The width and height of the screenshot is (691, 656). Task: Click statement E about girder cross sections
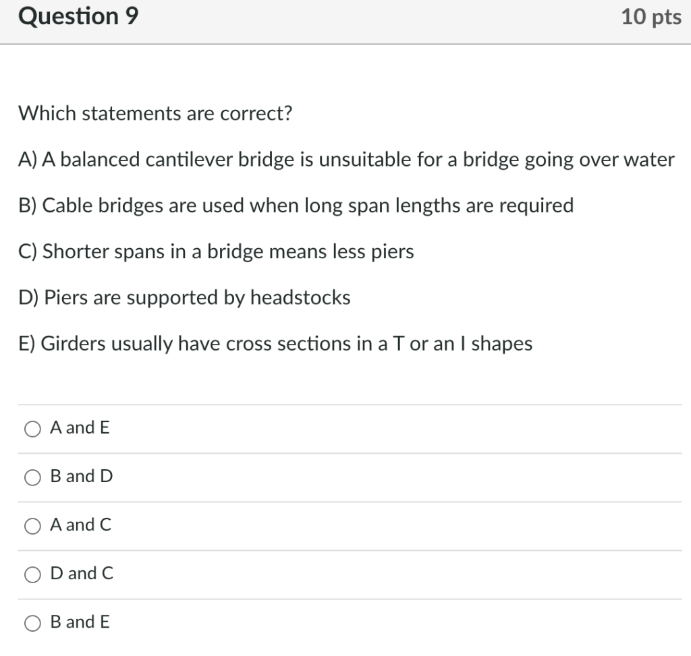275,344
